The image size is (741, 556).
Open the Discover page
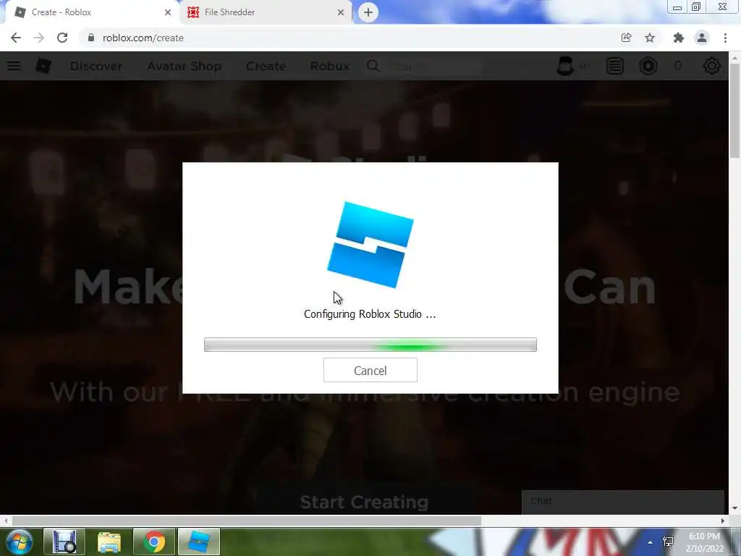pyautogui.click(x=96, y=66)
